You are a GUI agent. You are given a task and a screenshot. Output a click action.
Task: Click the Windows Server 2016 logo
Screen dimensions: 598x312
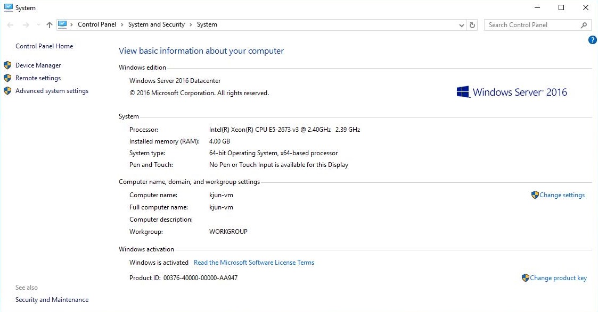point(511,92)
